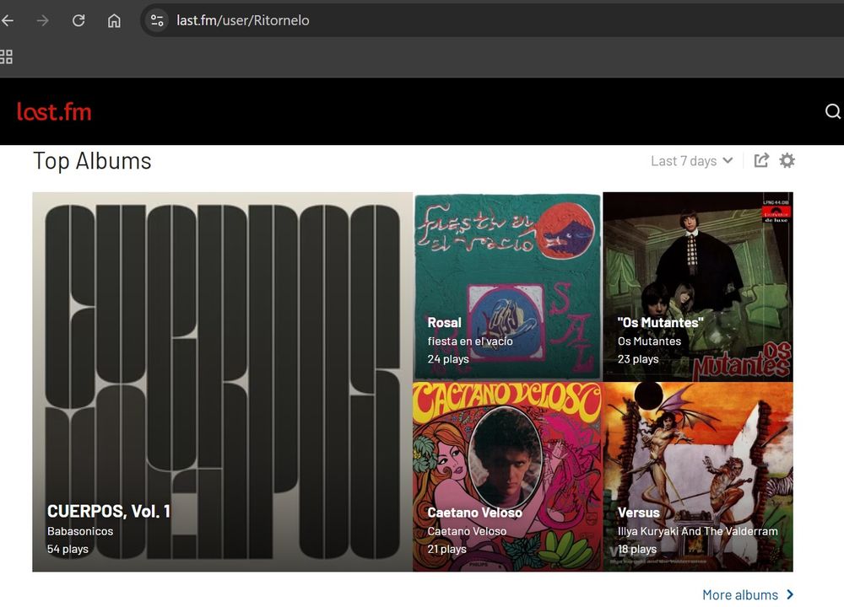Click the last.fm logo
The height and width of the screenshot is (607, 844).
[54, 112]
